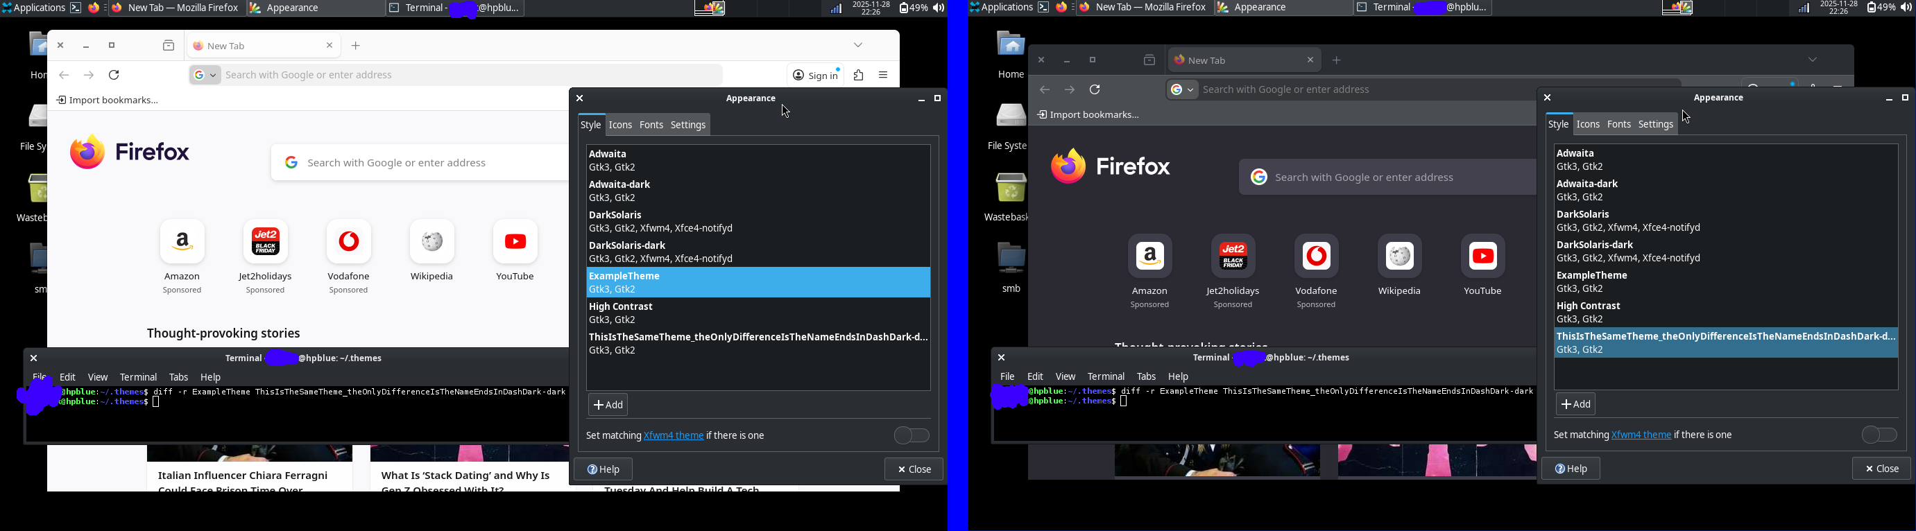
Task: Click Close button in right Appearance dialog
Action: click(x=1882, y=469)
